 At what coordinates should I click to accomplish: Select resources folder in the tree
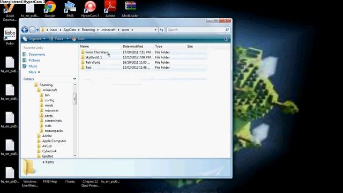pyautogui.click(x=51, y=110)
